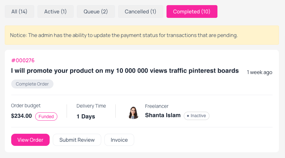The width and height of the screenshot is (285, 158).
Task: Click the 1 week ago timestamp
Action: 260,72
